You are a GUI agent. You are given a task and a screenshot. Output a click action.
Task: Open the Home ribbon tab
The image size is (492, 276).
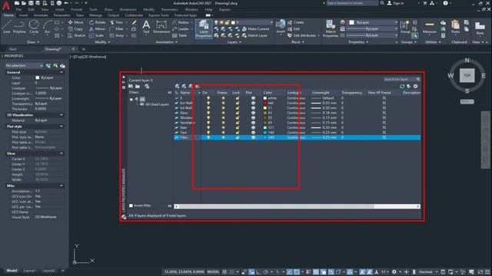pos(8,15)
